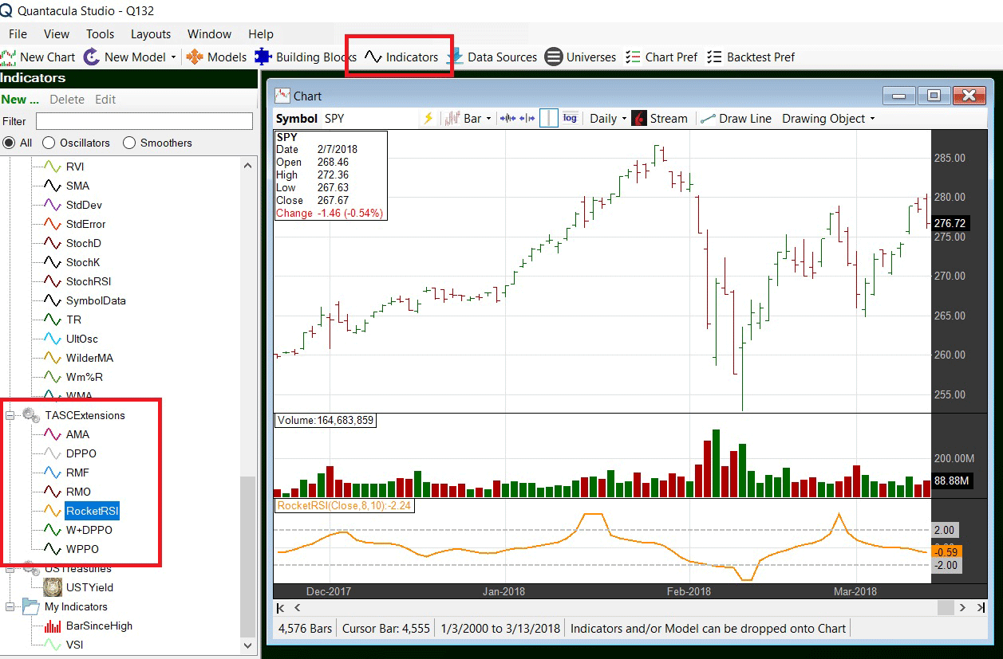Open the View menu
Screen dimensions: 1003x659
(57, 34)
